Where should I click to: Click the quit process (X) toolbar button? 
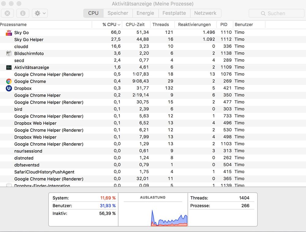(7, 13)
